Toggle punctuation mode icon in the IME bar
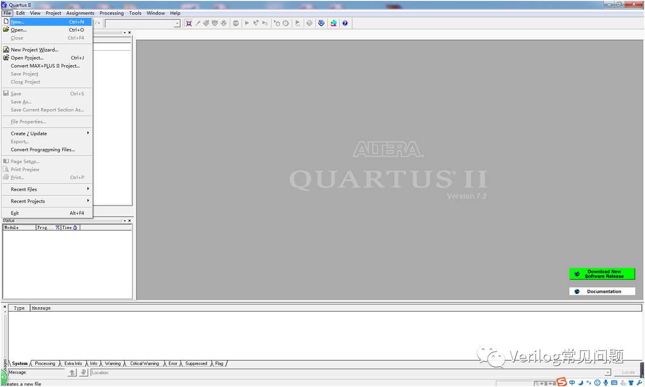This screenshot has width=645, height=387. pos(589,383)
